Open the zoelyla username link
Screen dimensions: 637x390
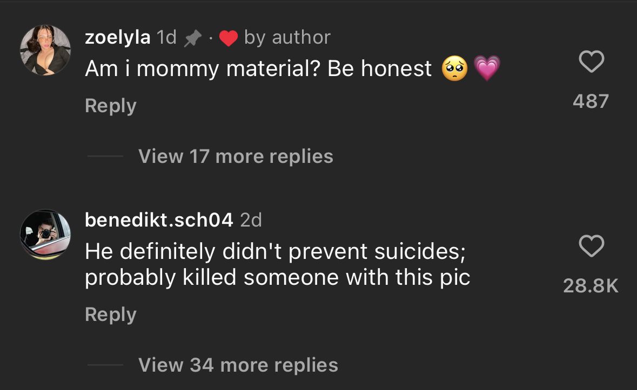coord(117,37)
